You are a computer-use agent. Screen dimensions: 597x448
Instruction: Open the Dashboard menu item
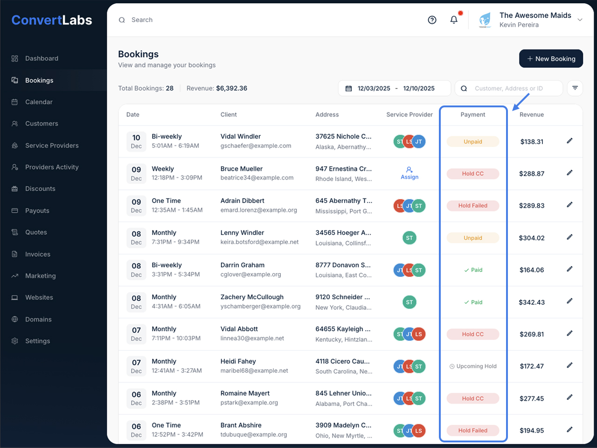pyautogui.click(x=42, y=59)
